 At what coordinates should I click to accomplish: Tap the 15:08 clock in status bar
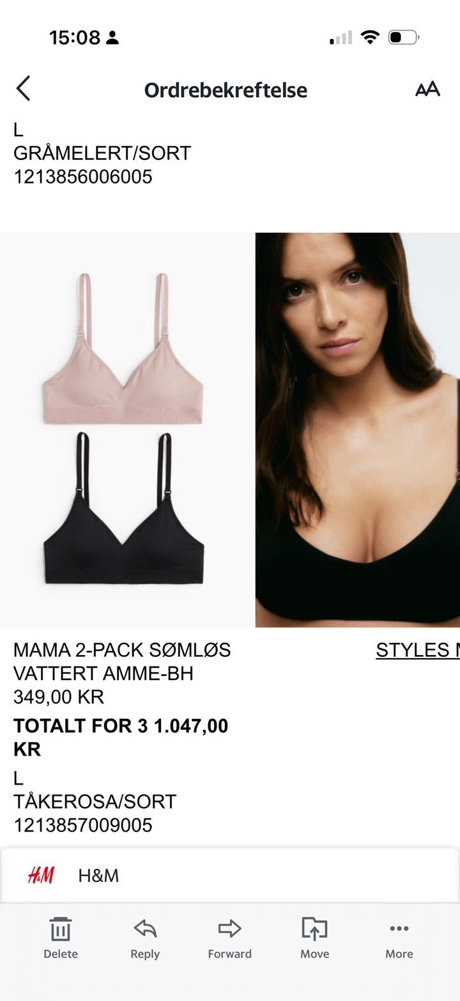[75, 38]
